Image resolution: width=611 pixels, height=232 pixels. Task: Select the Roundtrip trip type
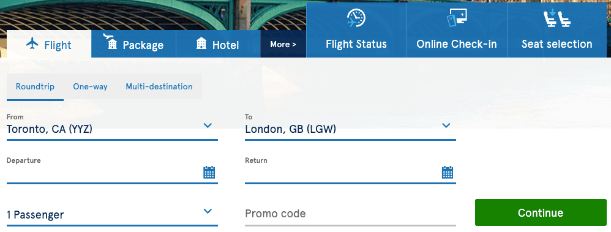point(35,86)
